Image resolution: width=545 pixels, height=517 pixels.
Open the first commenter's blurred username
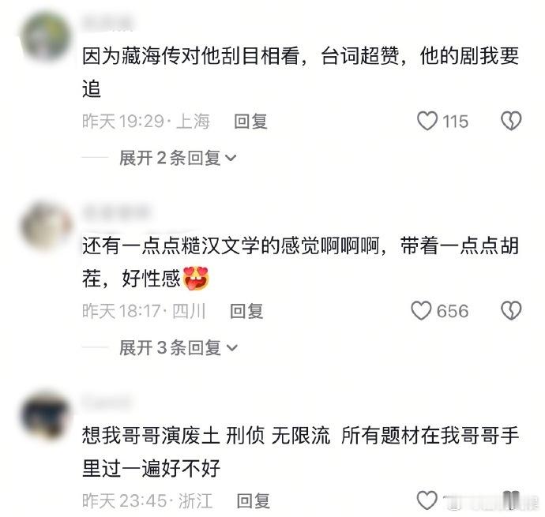(107, 23)
